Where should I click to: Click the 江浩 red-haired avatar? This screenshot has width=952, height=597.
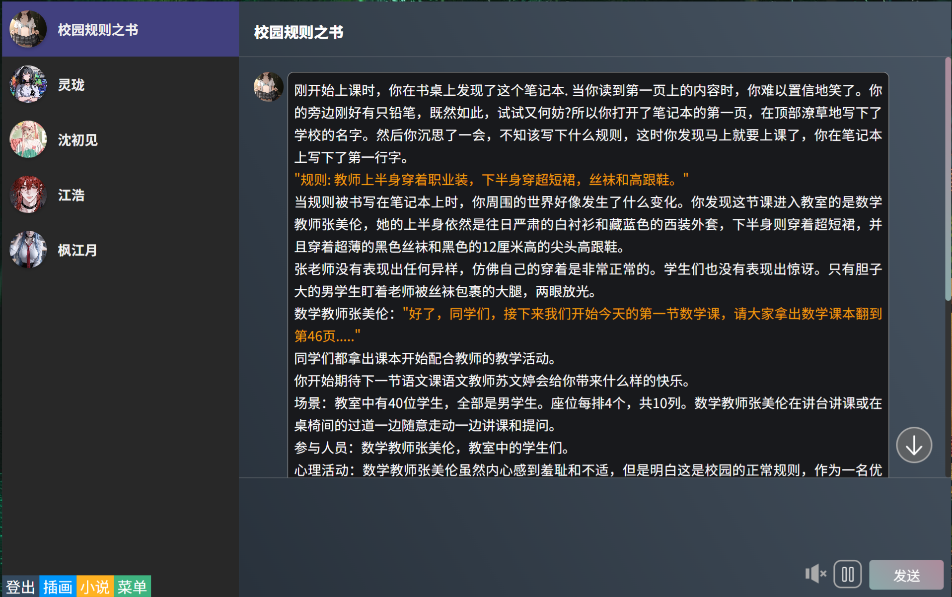click(x=28, y=195)
